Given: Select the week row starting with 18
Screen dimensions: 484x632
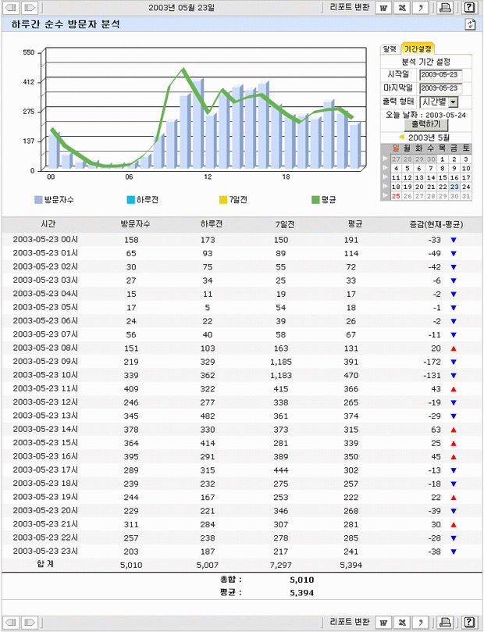Looking at the screenshot, I should pos(386,186).
